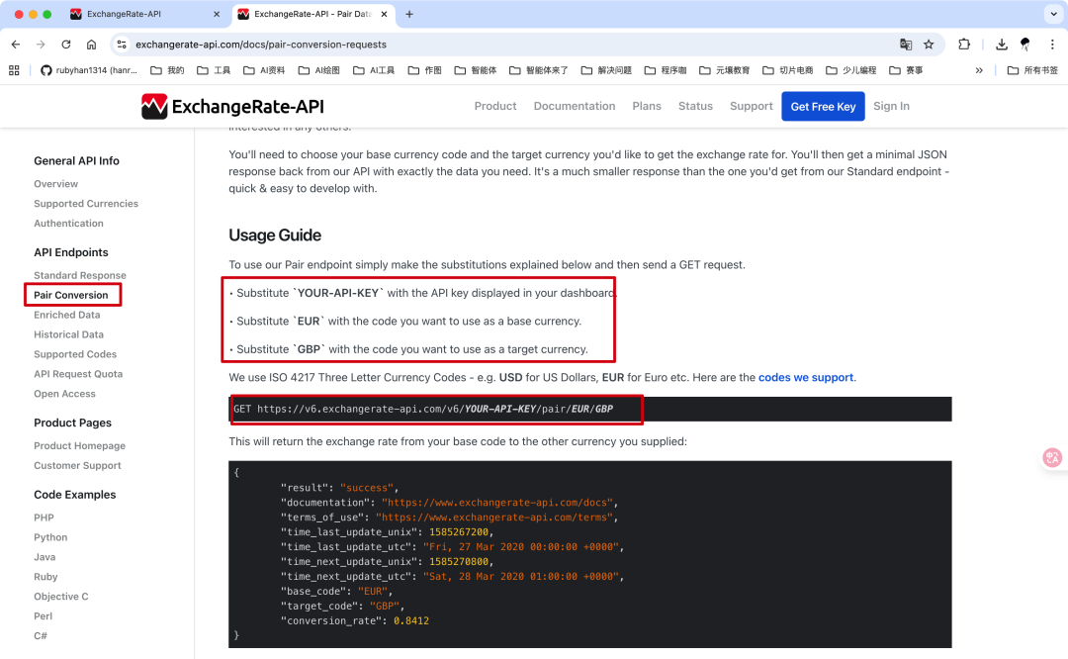This screenshot has height=659, width=1068.
Task: Close the Pair Data tab
Action: 384,14
